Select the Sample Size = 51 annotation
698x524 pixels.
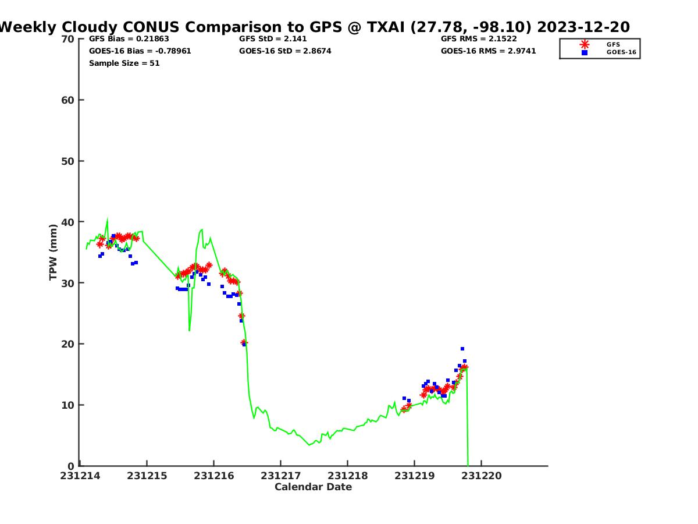124,63
